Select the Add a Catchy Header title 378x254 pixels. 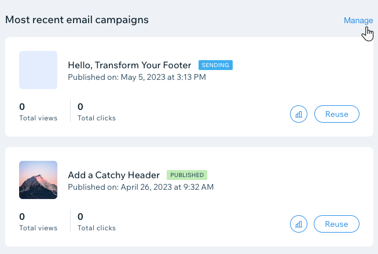114,175
